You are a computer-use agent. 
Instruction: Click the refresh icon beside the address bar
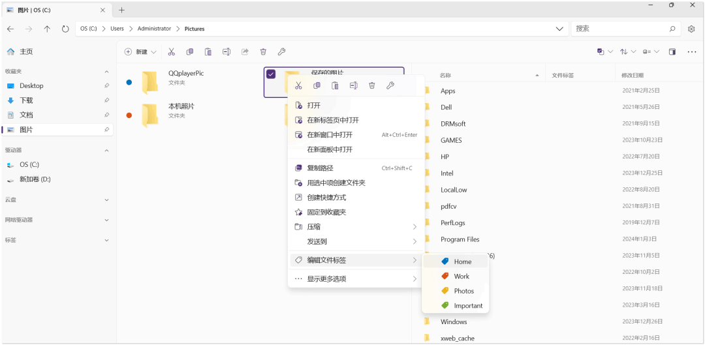pyautogui.click(x=65, y=29)
